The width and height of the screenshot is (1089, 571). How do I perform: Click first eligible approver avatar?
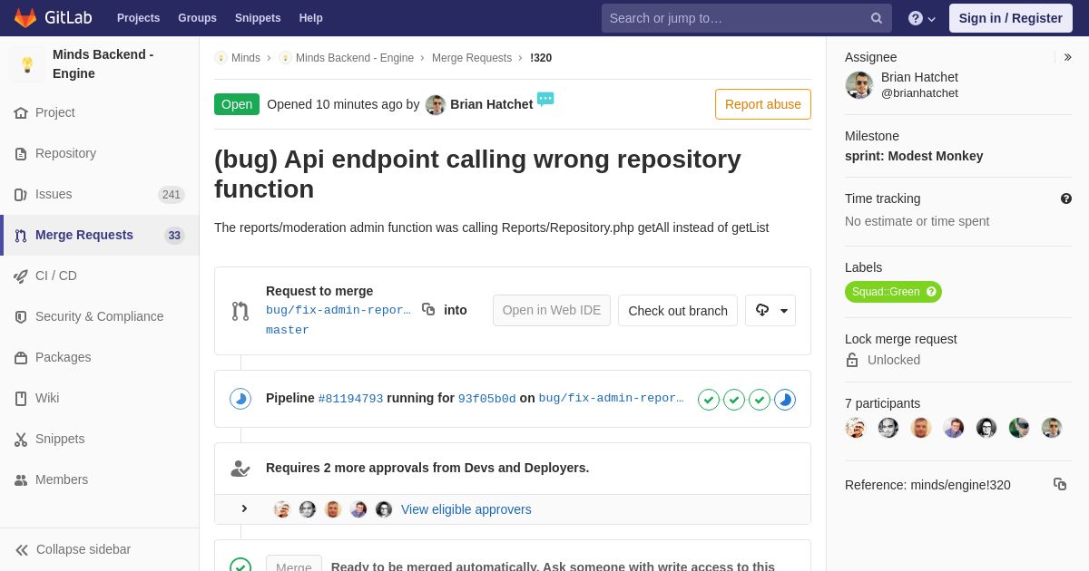[x=282, y=509]
